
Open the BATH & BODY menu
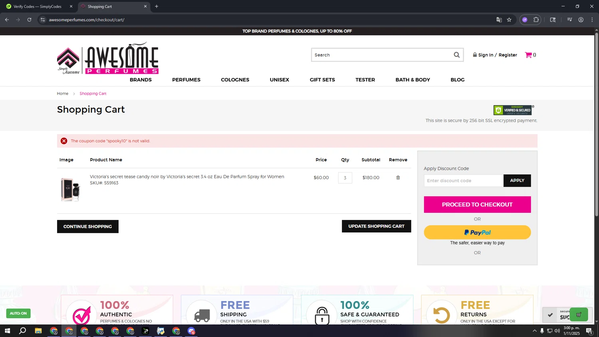(413, 80)
